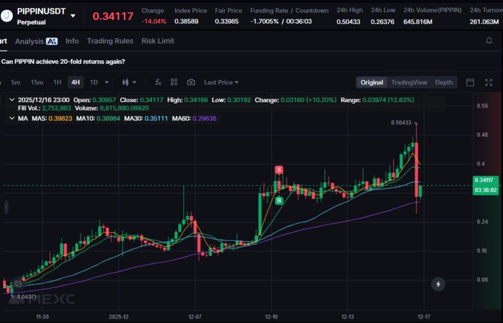Select the 1H timeframe
The image size is (503, 323).
[x=57, y=82]
